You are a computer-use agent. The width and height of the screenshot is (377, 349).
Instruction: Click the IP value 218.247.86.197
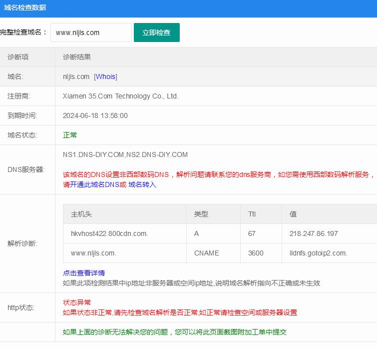tap(314, 233)
